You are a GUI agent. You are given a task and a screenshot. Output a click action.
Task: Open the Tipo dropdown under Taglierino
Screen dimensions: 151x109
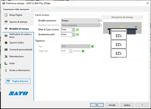pyautogui.click(x=75, y=46)
